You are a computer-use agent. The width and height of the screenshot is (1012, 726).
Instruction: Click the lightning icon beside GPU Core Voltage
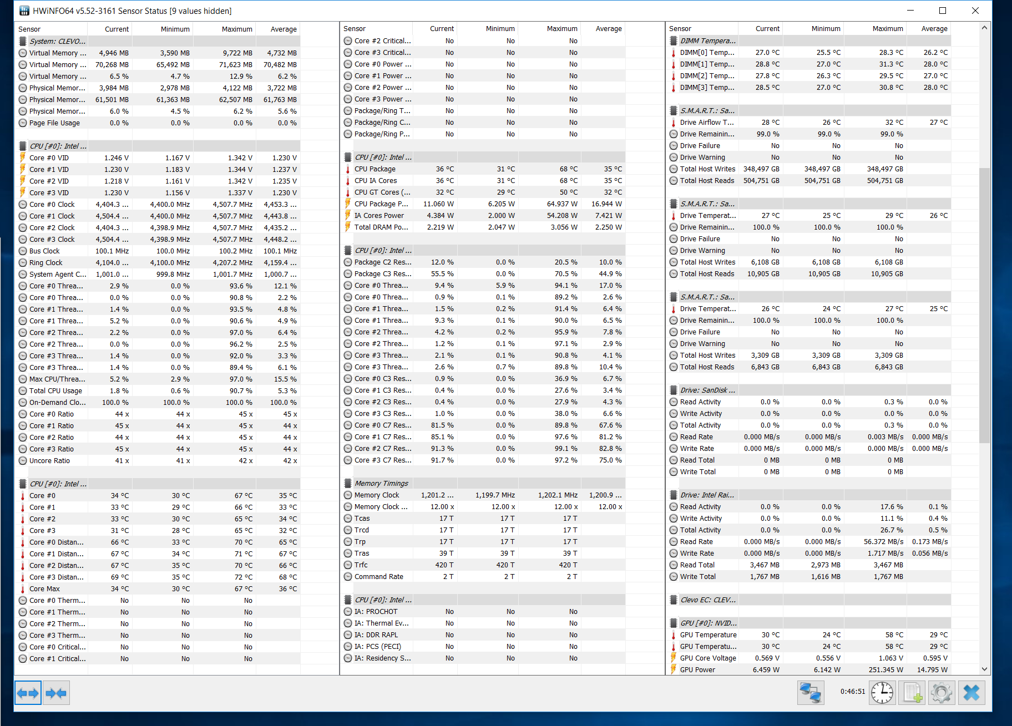click(674, 658)
